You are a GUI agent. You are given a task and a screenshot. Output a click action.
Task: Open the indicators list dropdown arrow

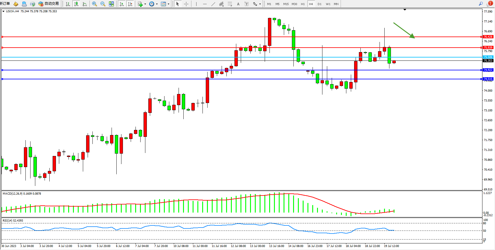click(x=145, y=4)
